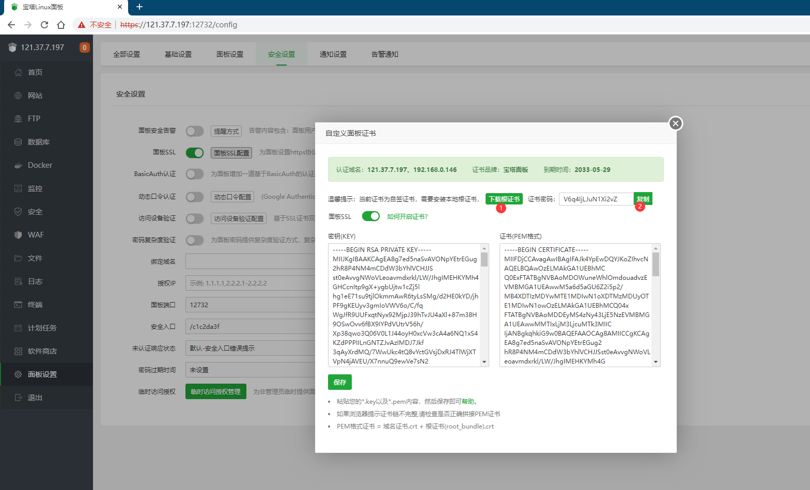This screenshot has width=810, height=490.
Task: Open the 首页 home sidebar item
Action: click(x=46, y=72)
